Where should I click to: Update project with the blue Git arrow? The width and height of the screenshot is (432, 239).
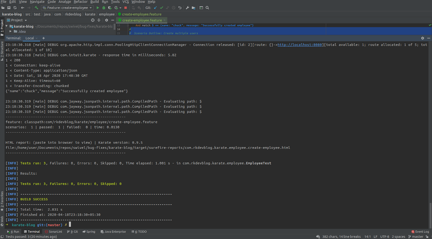[x=155, y=8]
